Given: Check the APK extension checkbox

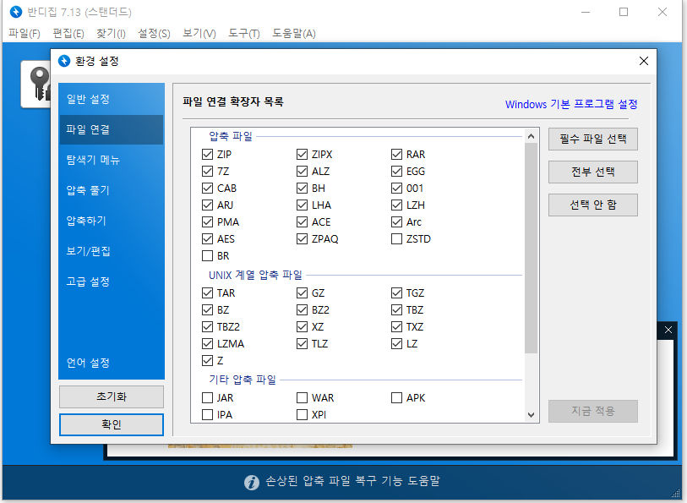Looking at the screenshot, I should tap(396, 398).
